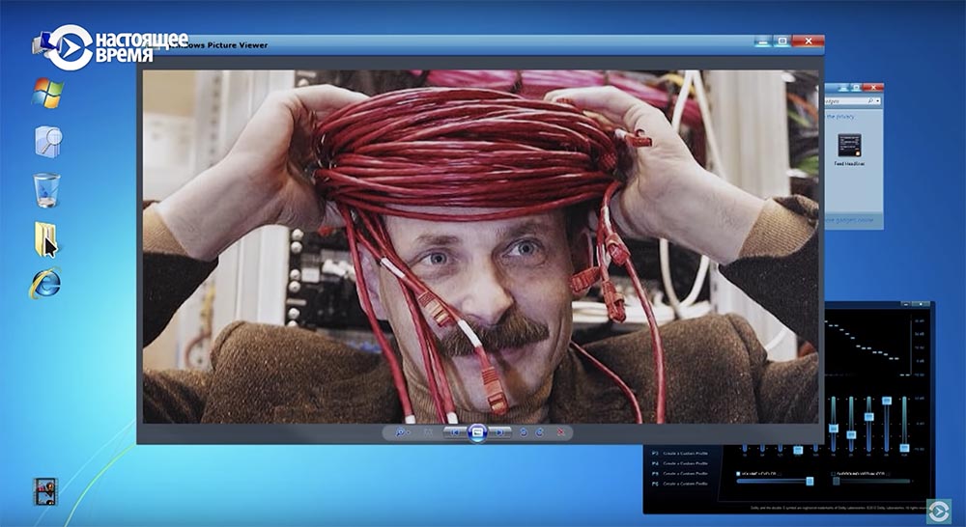Click the displayed photo in Picture Viewer

(x=480, y=246)
